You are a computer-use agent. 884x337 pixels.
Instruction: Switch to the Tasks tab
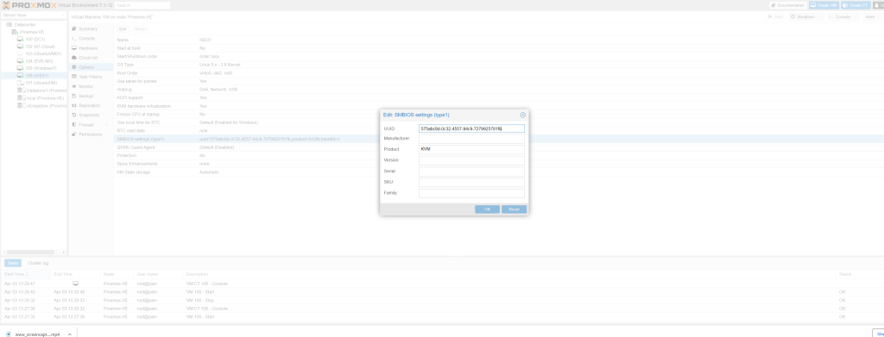point(14,263)
